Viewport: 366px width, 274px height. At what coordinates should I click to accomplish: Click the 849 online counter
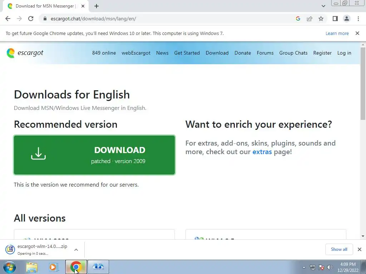click(104, 53)
